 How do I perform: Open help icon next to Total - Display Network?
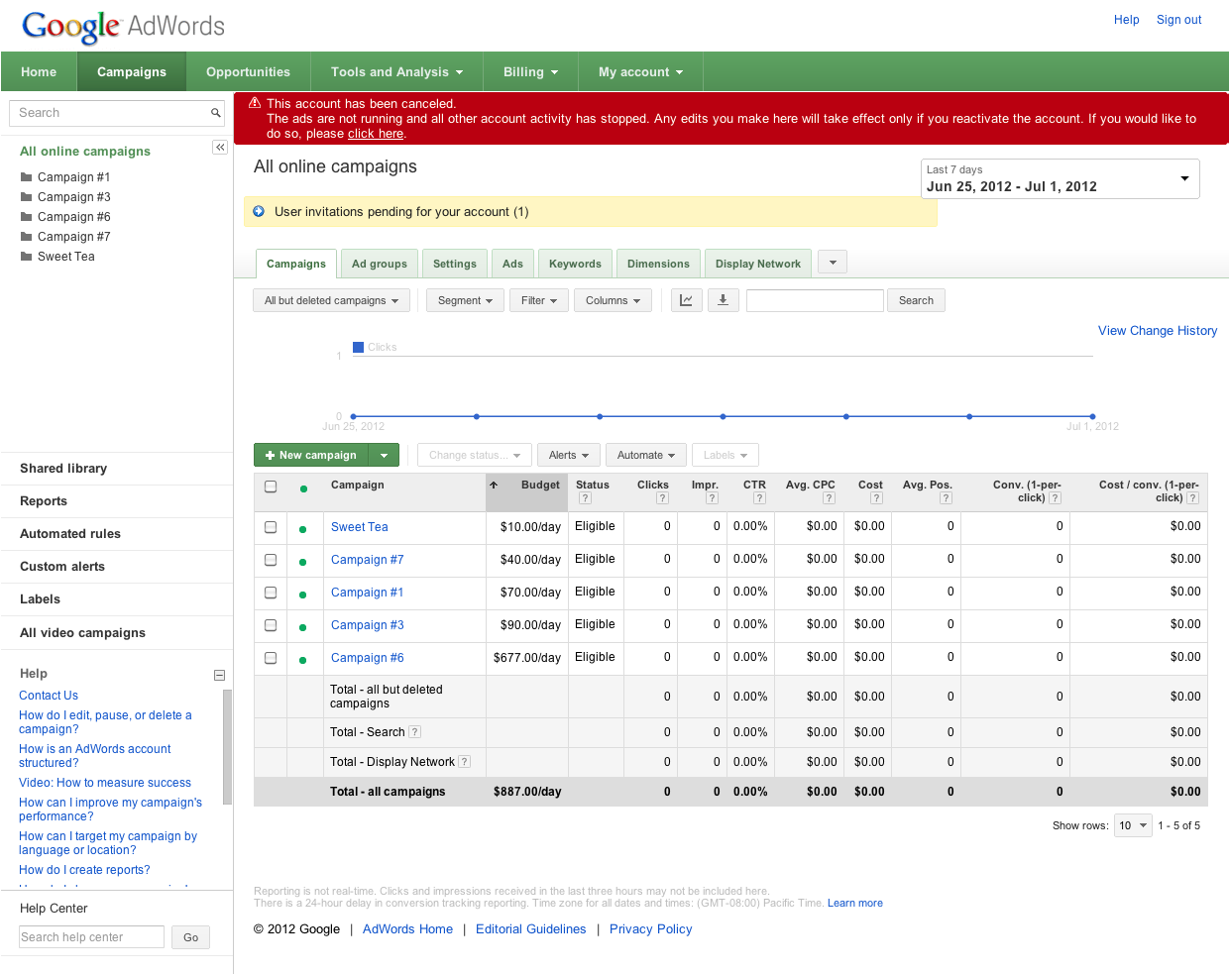(465, 762)
